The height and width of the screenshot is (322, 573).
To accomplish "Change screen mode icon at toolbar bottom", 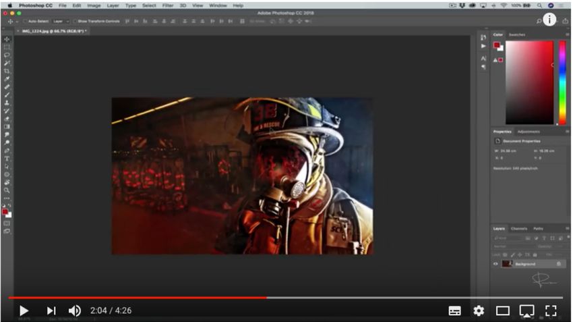I will 7,232.
